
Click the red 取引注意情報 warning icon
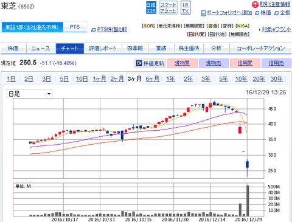pyautogui.click(x=255, y=4)
